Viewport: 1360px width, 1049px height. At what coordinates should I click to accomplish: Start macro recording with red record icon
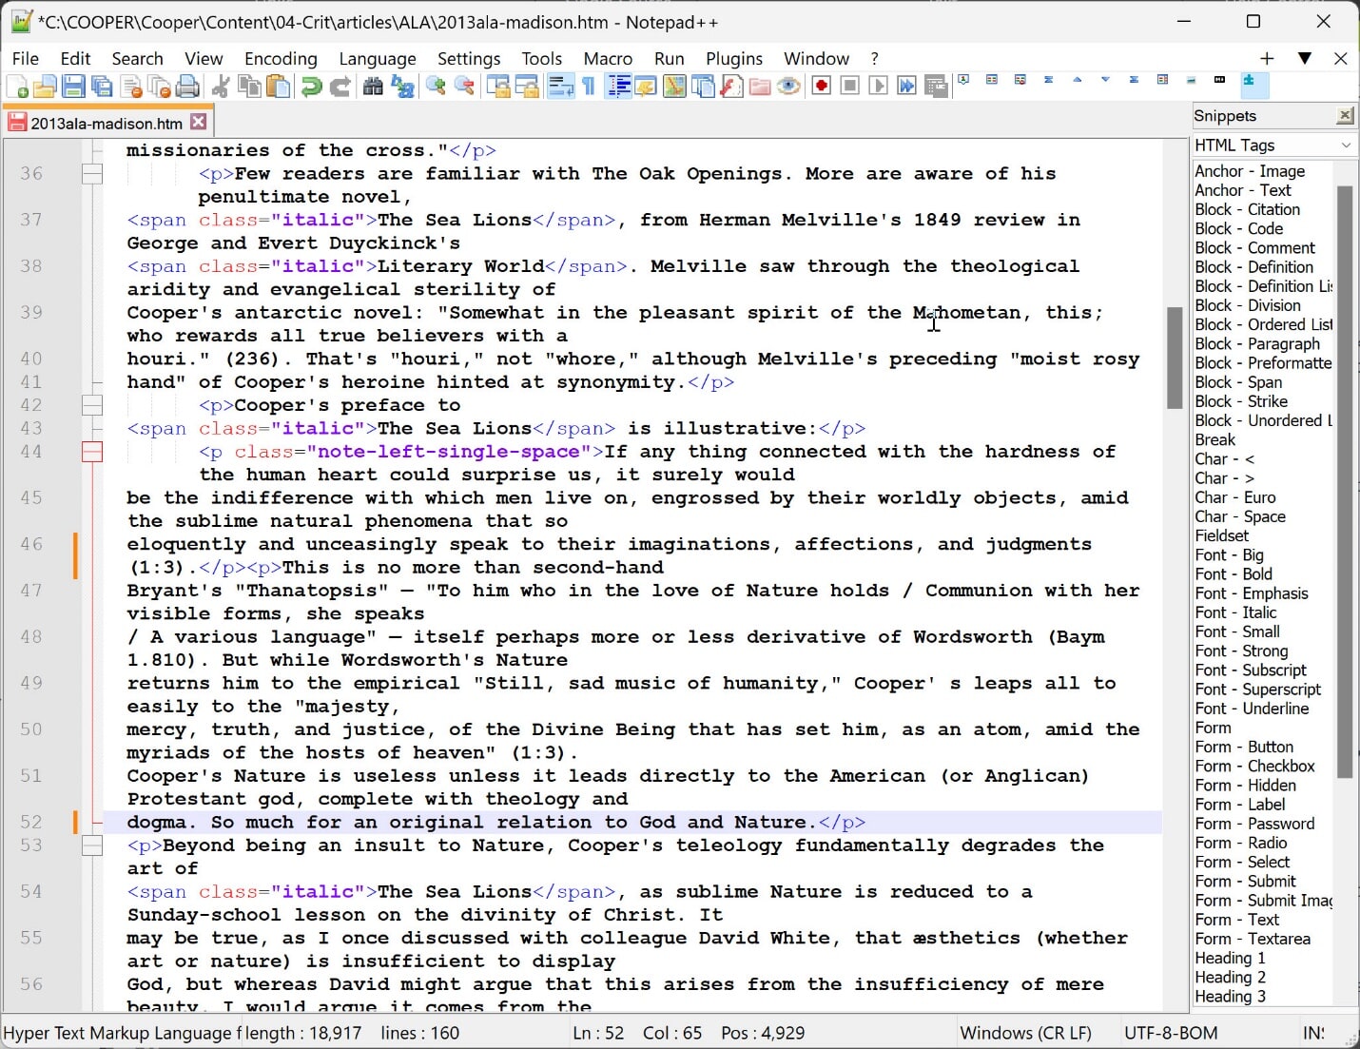coord(822,87)
